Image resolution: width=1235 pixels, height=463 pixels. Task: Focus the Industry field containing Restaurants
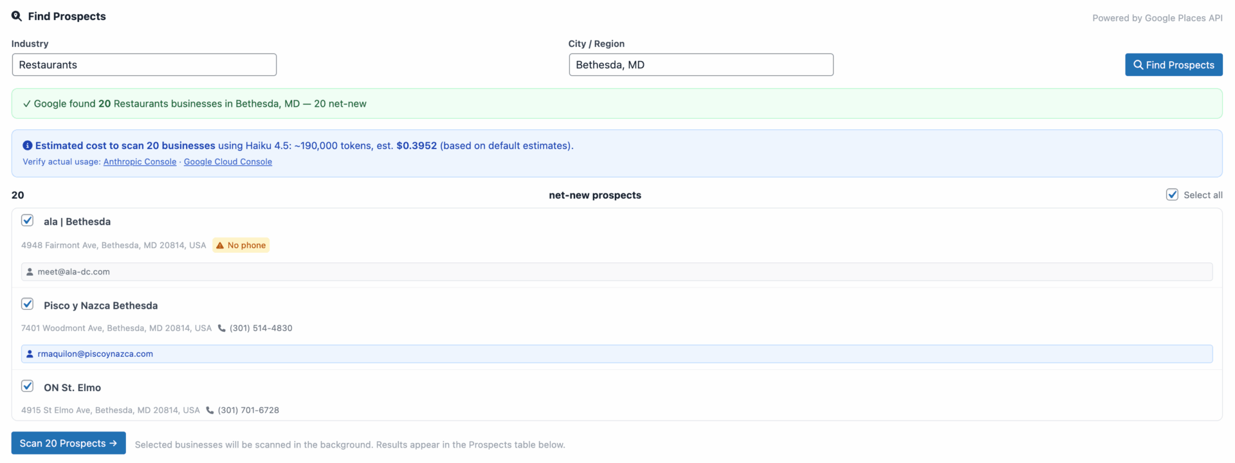144,65
